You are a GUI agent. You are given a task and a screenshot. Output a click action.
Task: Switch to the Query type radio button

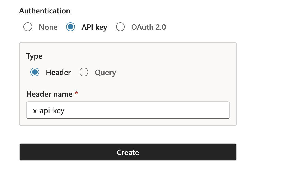[x=84, y=72]
